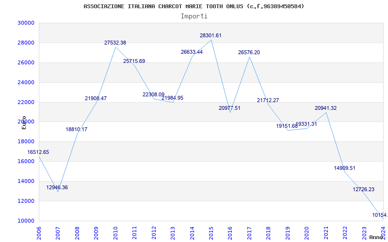Image resolution: width=388 pixels, height=242 pixels.
Task: Select data label 12726.23
Action: tap(363, 189)
